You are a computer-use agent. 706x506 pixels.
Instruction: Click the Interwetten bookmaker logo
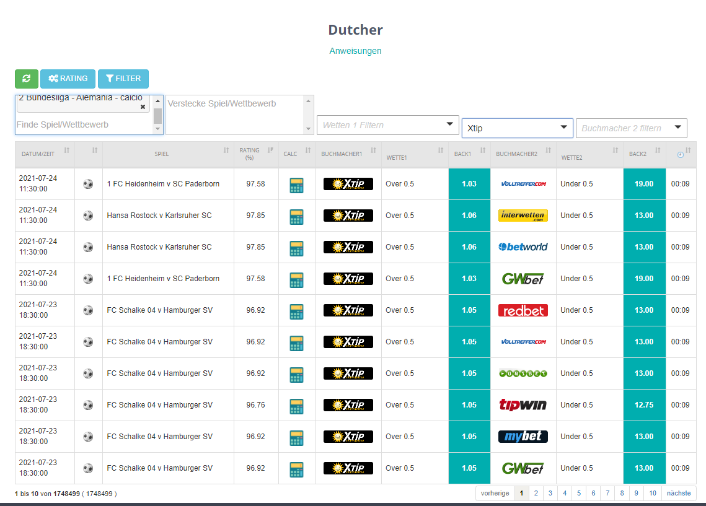point(523,216)
